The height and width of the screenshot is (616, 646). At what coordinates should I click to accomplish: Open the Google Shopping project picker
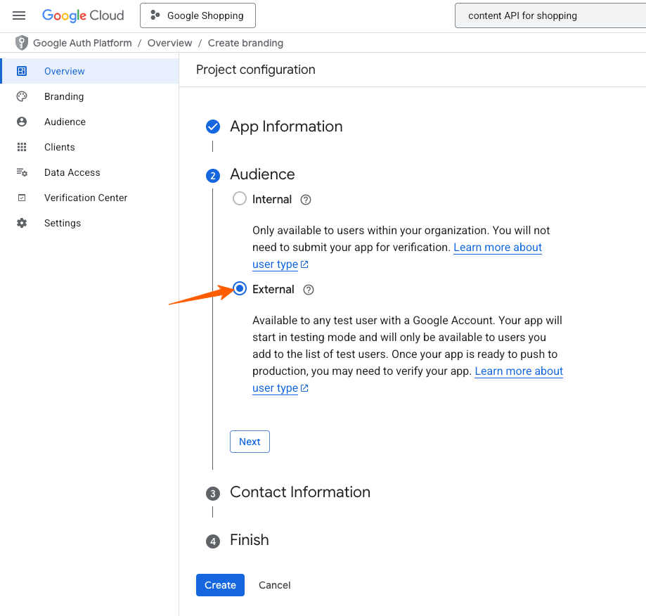tap(198, 15)
